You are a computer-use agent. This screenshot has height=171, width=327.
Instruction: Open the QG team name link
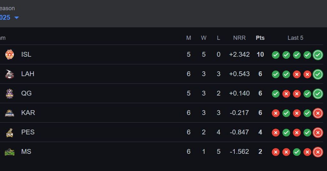pyautogui.click(x=27, y=93)
